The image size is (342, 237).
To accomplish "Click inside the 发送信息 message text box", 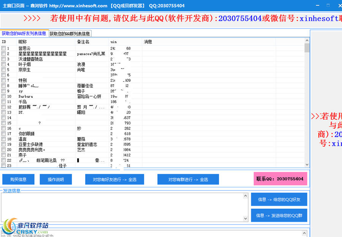I will click(x=122, y=207).
